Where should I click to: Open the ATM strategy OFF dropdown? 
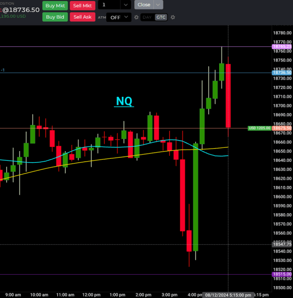[119, 17]
